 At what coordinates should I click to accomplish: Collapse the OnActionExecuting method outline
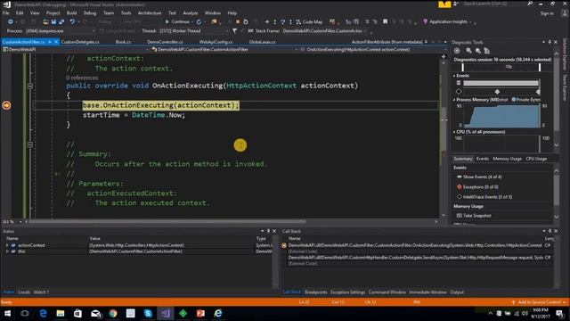click(x=30, y=86)
